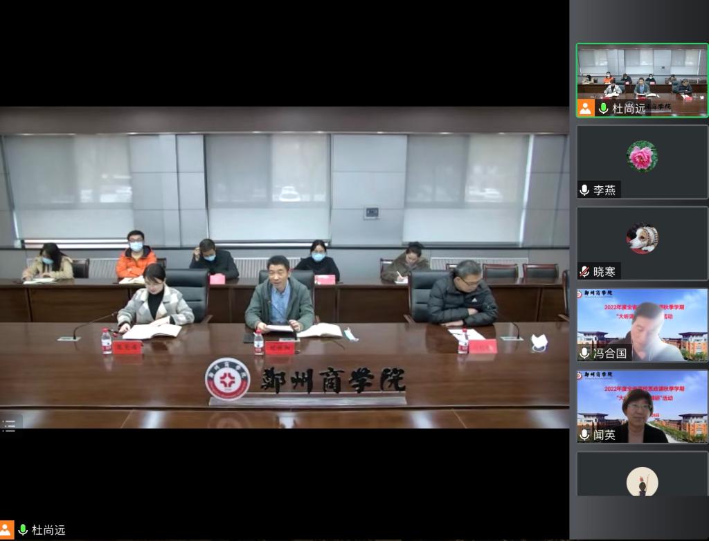
Task: Open the list icon at main video's lower-left corner
Action: pos(9,425)
